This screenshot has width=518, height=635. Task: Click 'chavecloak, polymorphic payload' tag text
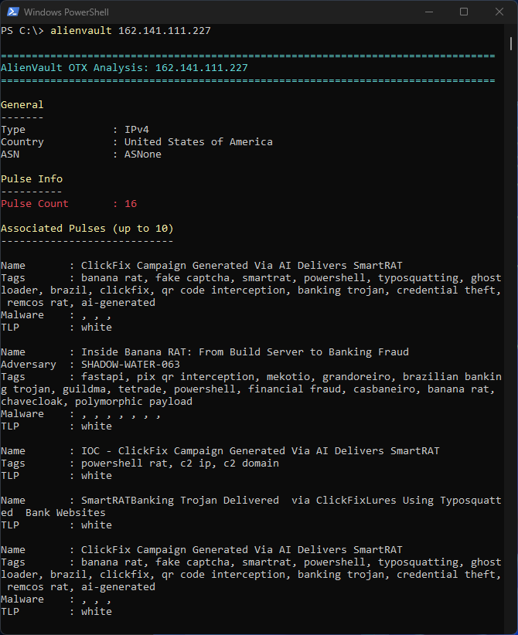point(97,402)
